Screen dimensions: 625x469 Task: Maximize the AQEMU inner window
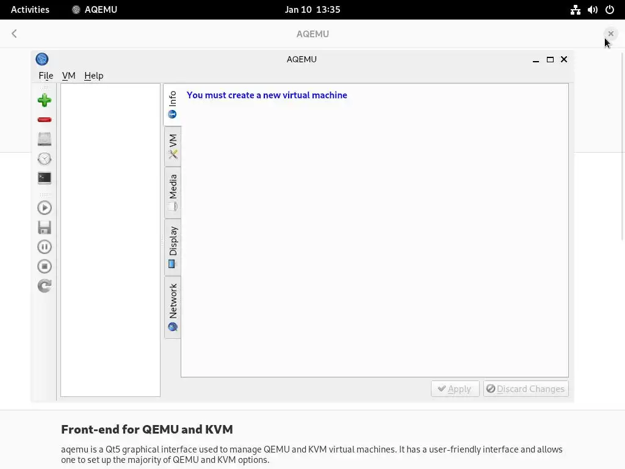click(x=550, y=59)
